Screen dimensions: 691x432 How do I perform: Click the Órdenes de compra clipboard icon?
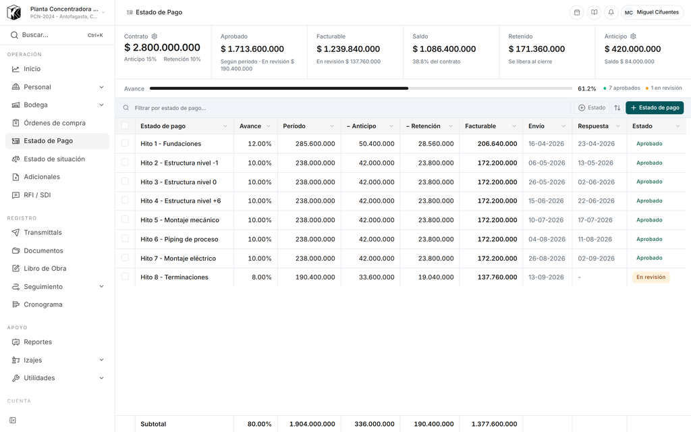(x=16, y=123)
